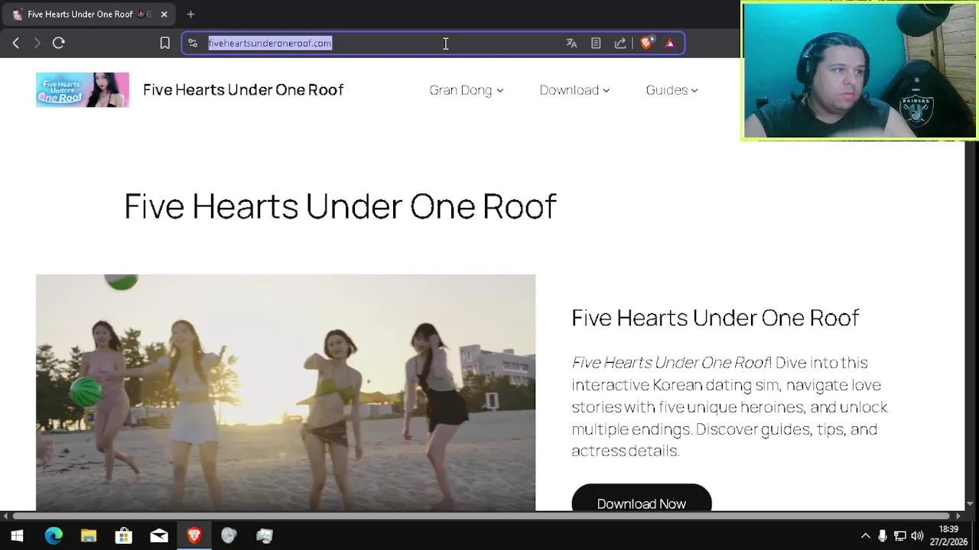
Task: Open the network tray icon
Action: tap(900, 535)
